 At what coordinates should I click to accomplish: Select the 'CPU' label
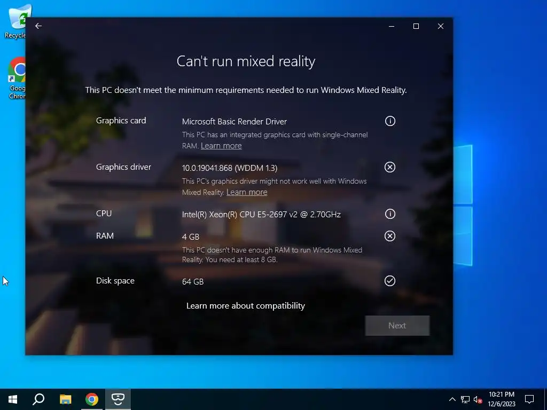click(x=104, y=214)
